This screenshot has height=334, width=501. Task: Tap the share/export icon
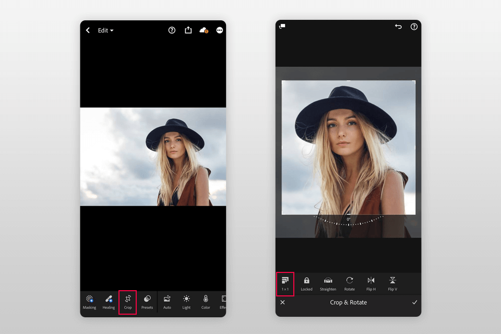pyautogui.click(x=188, y=30)
